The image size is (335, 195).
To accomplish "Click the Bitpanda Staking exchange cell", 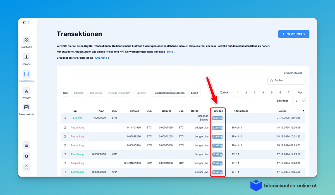I will 203,117.
